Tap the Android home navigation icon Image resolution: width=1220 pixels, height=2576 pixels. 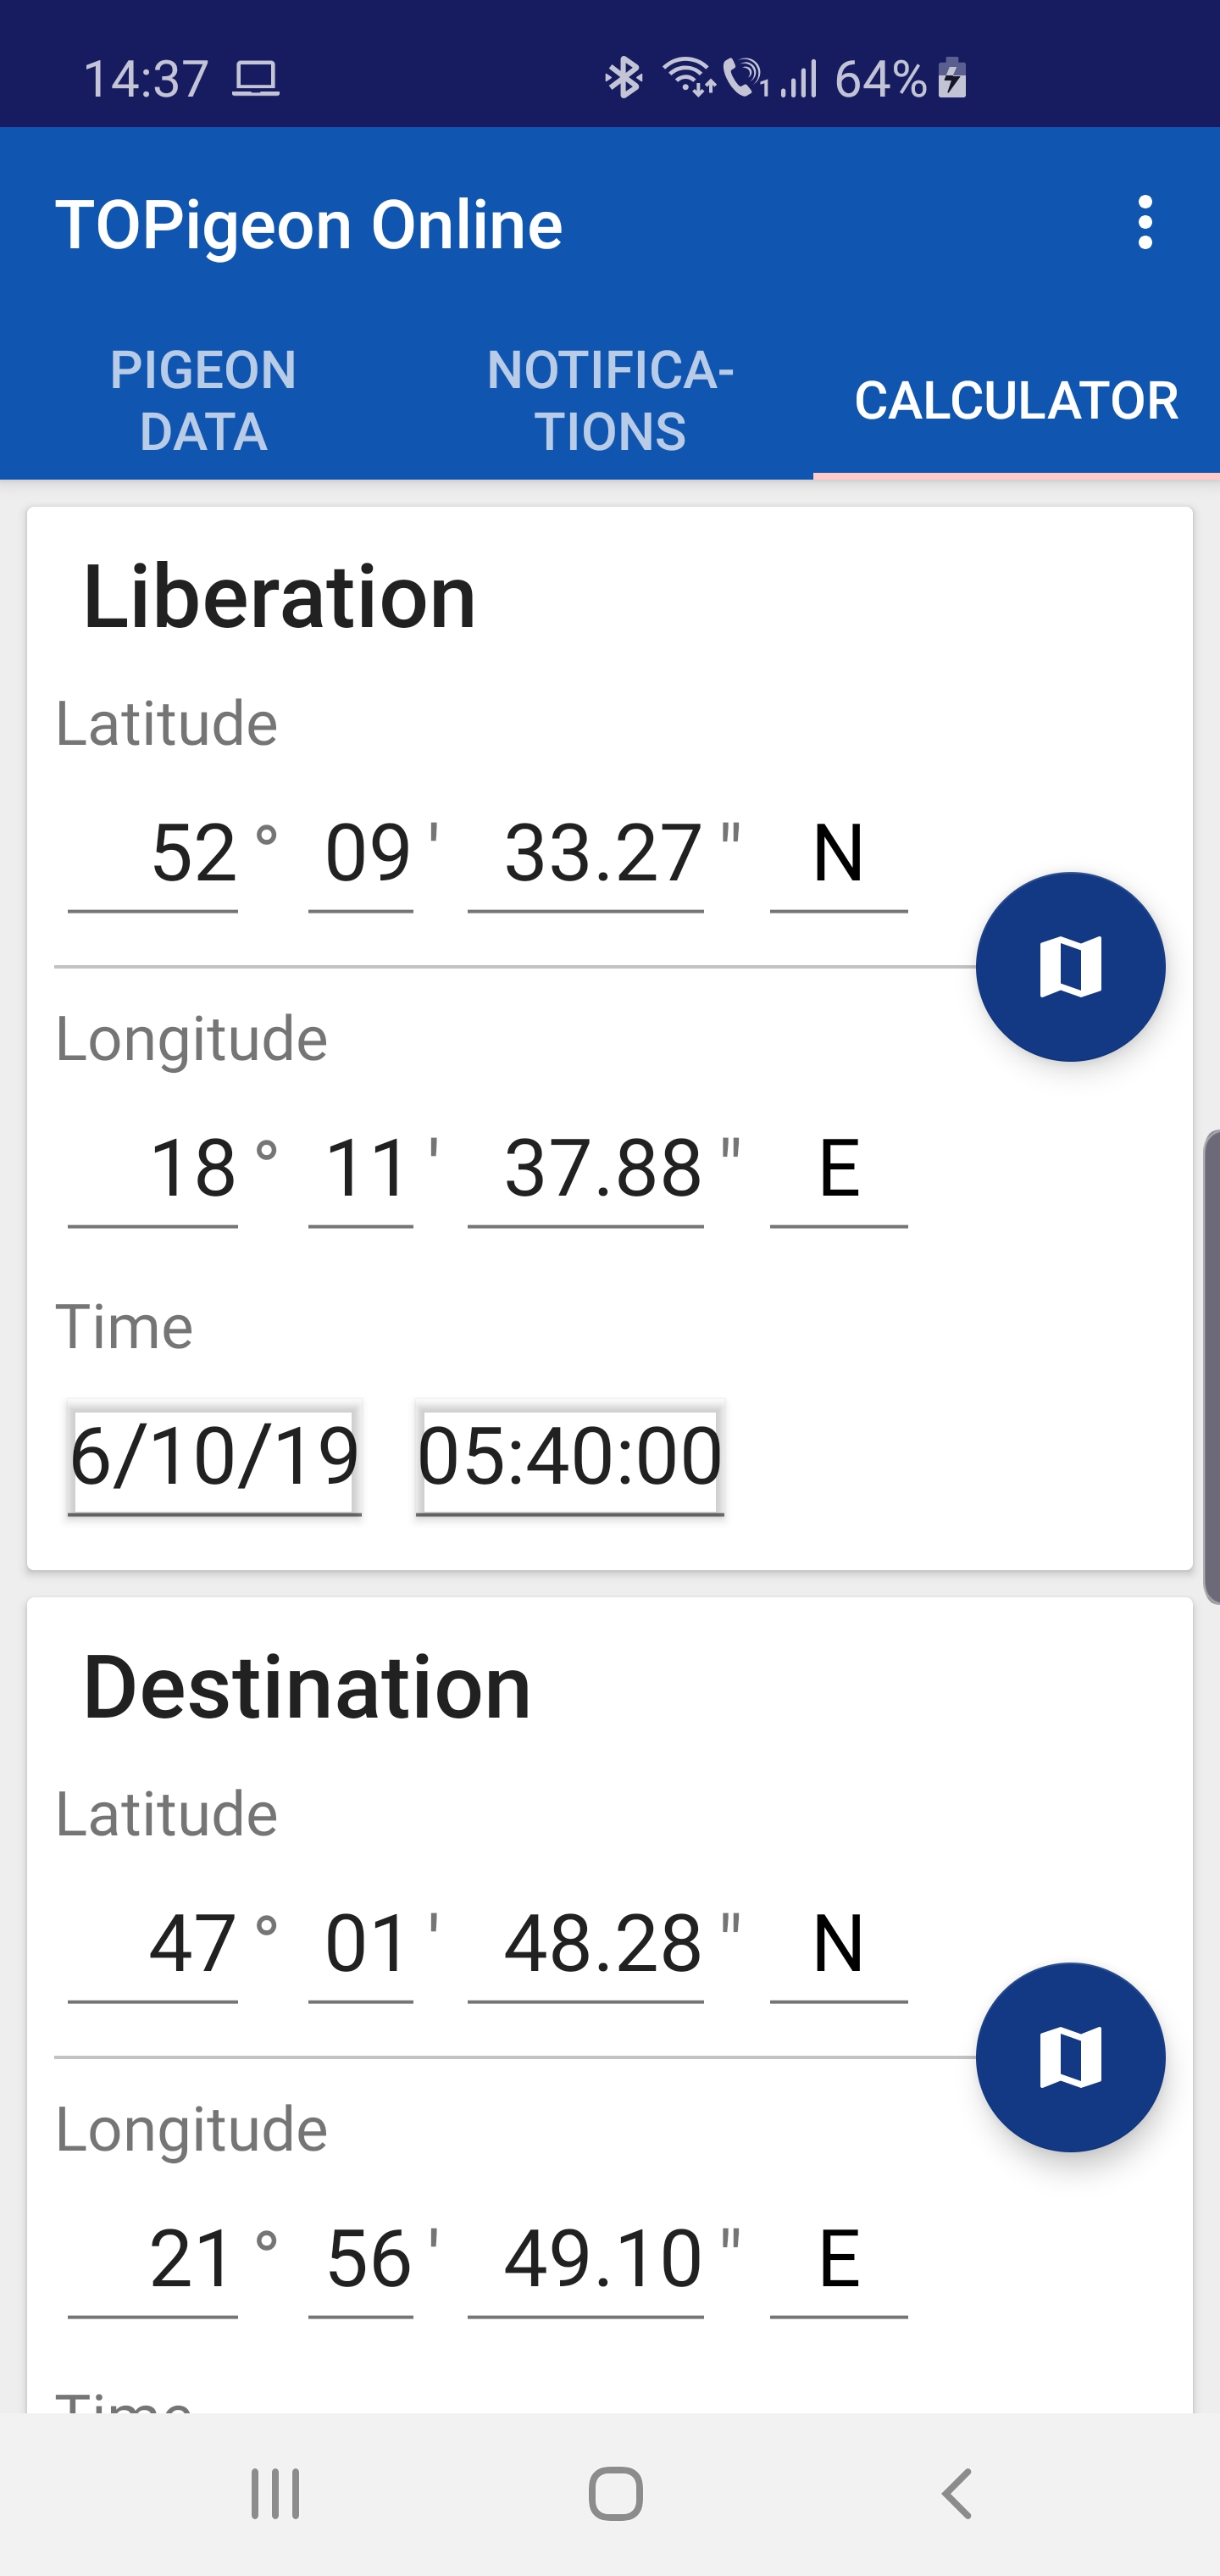tap(615, 2493)
